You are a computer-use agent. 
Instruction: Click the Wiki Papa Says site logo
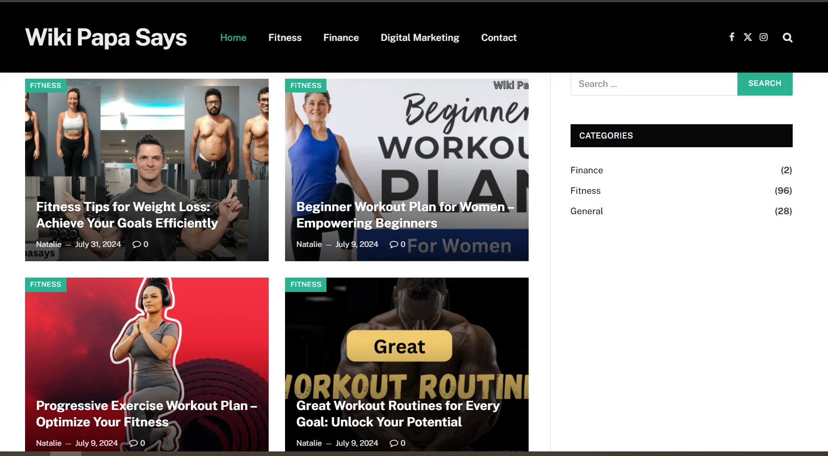click(106, 37)
